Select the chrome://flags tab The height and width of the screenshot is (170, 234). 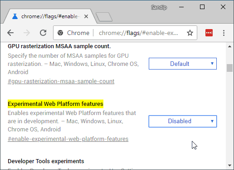click(x=50, y=16)
